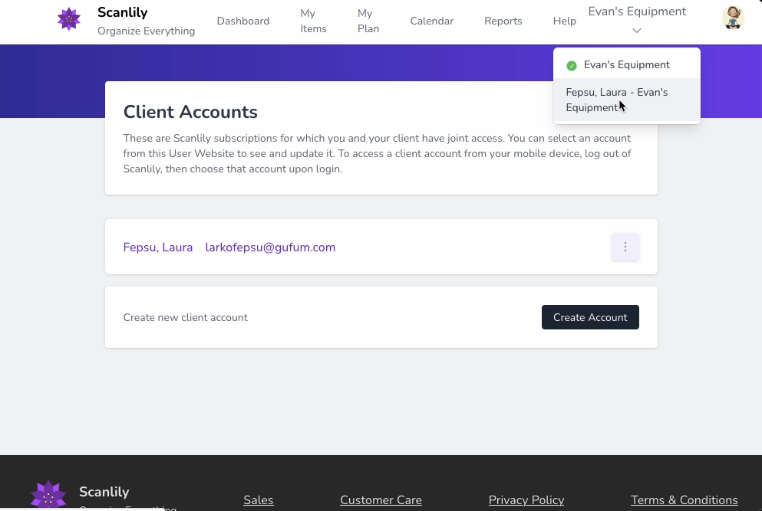Navigate to the Calendar page
762x511 pixels.
tap(432, 21)
